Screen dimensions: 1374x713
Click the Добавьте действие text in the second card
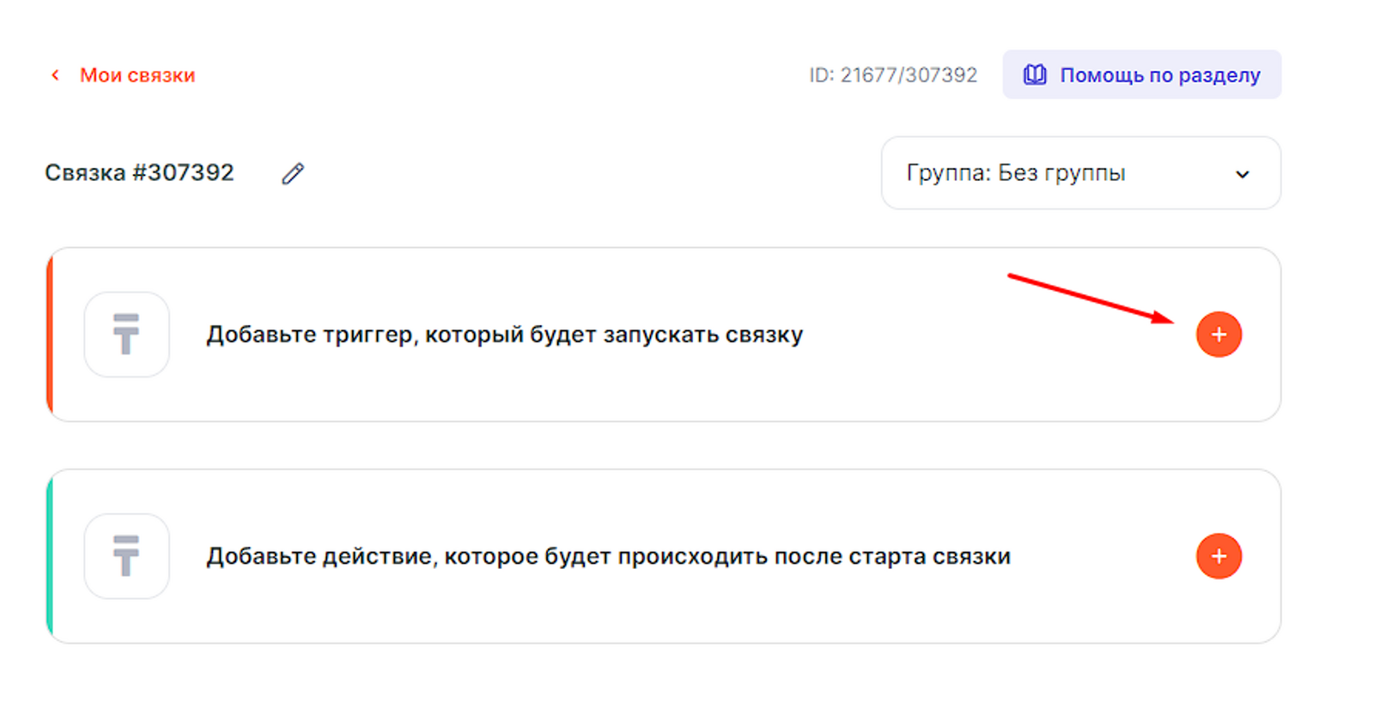[608, 557]
